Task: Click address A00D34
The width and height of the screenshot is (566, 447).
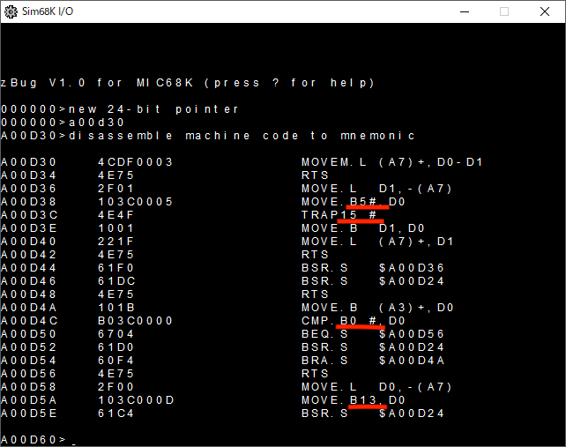Action: tap(28, 175)
